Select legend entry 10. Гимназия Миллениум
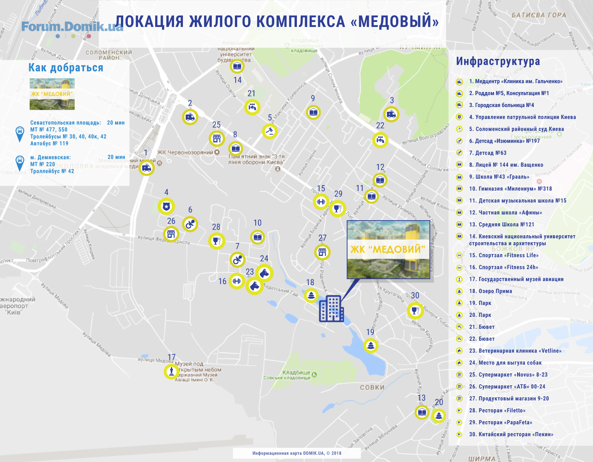The width and height of the screenshot is (593, 462). 511,189
